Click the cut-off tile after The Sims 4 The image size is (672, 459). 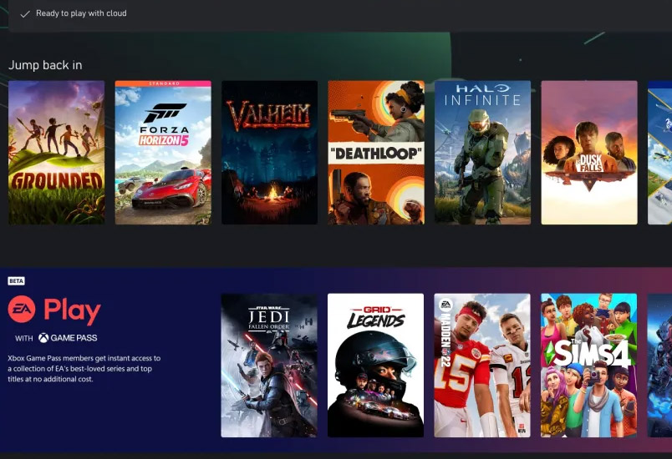659,366
